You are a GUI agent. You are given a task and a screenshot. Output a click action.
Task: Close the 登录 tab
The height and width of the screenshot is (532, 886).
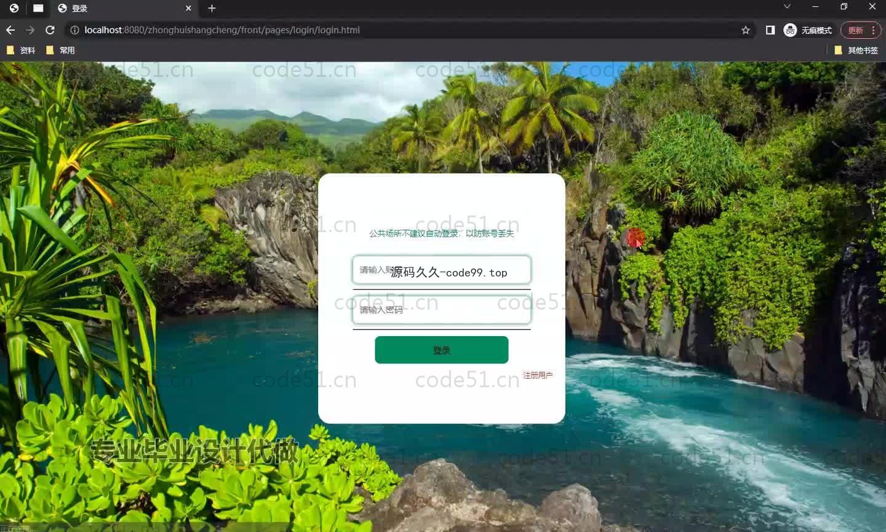click(x=188, y=8)
